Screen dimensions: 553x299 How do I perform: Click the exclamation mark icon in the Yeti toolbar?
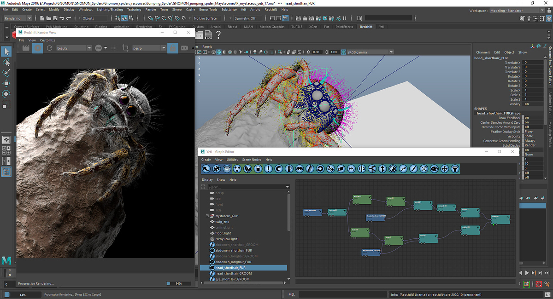(268, 169)
